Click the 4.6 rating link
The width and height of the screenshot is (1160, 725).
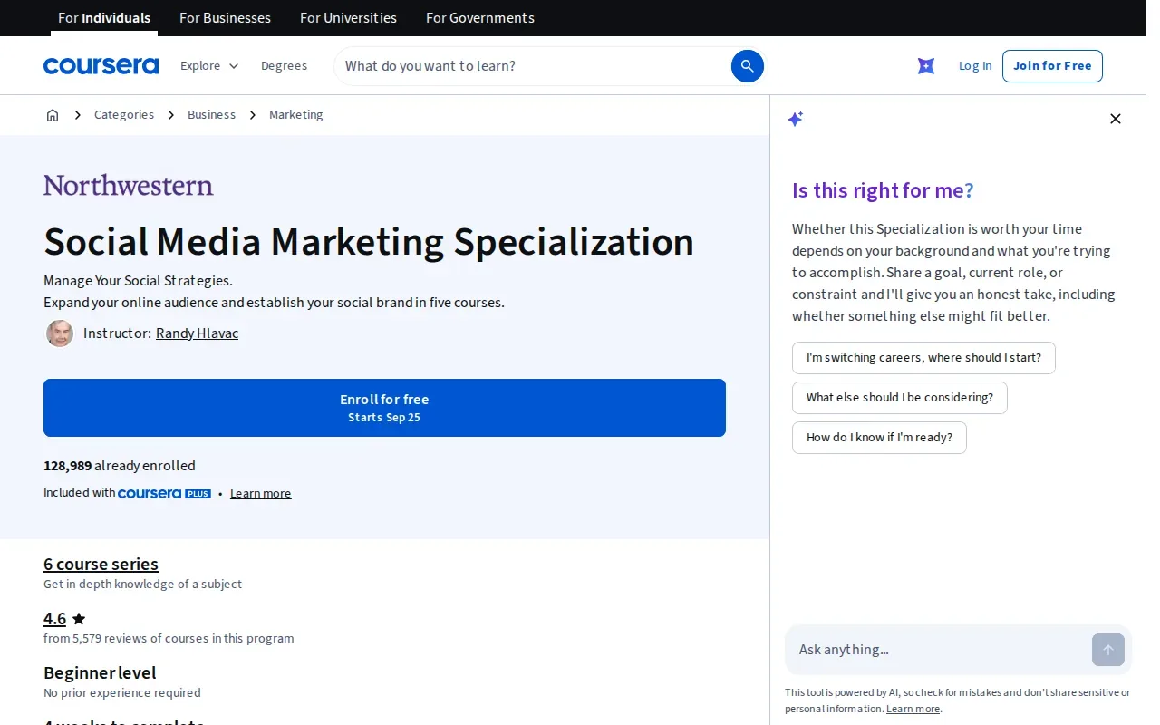54,619
